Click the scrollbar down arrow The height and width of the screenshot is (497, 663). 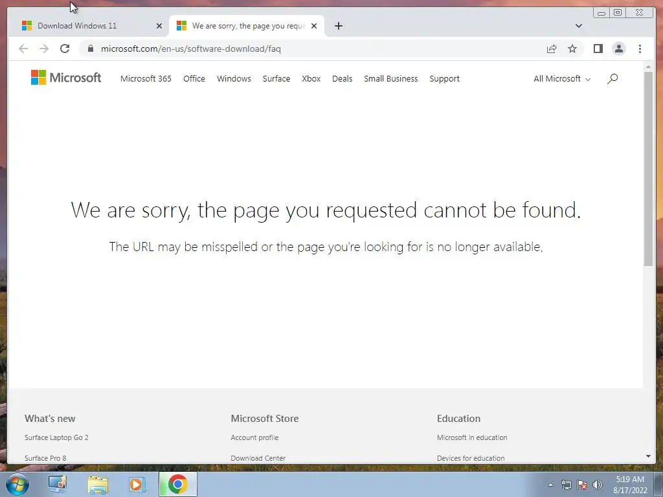[x=648, y=456]
